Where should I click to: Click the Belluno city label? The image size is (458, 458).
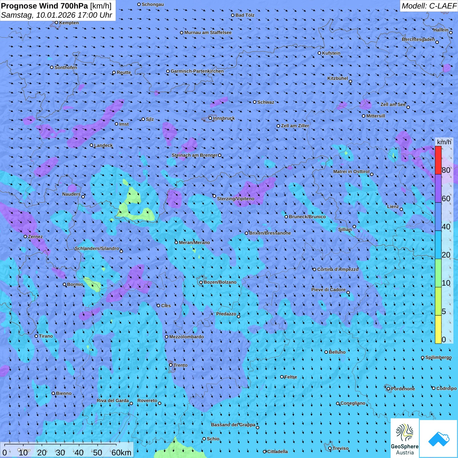click(x=337, y=352)
